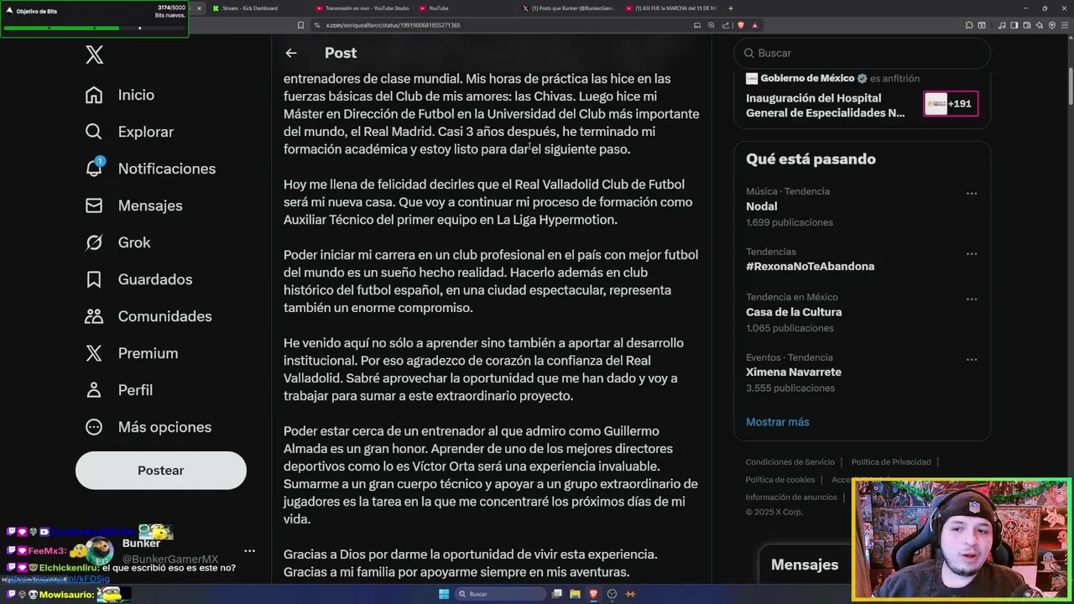
Task: Open Comunidades in the sidebar
Action: click(x=149, y=316)
